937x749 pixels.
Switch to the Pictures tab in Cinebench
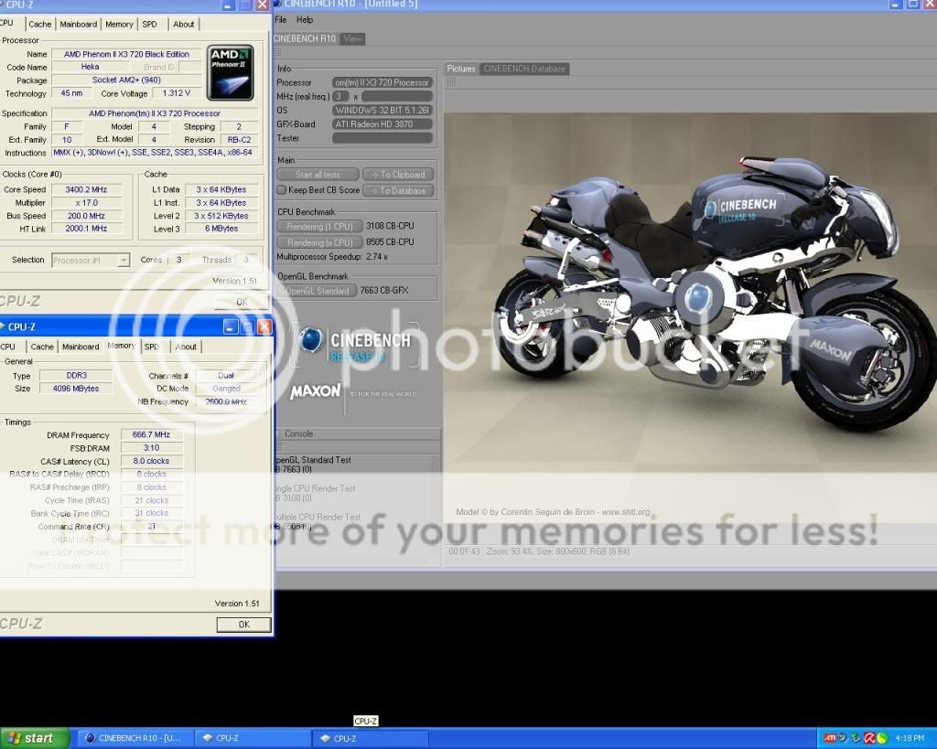point(461,69)
